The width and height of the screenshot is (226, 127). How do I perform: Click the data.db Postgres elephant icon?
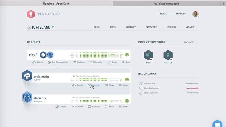pyautogui.click(x=27, y=97)
